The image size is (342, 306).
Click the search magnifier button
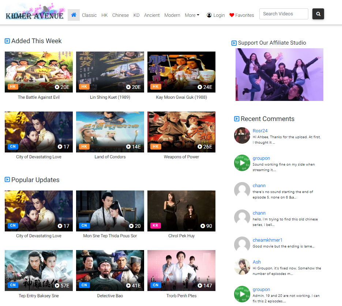[x=318, y=14]
